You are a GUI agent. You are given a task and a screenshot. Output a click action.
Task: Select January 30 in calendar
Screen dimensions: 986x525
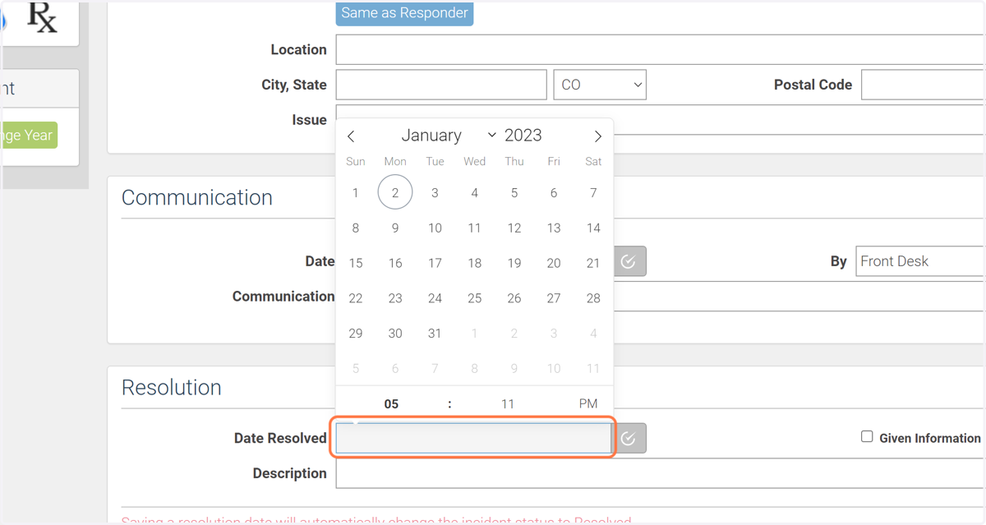tap(395, 334)
